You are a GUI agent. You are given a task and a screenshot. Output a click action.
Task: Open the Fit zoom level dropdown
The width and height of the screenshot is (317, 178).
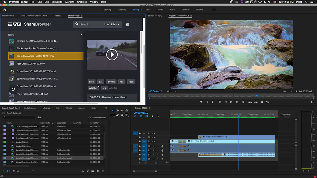click(172, 91)
